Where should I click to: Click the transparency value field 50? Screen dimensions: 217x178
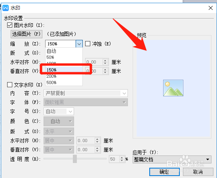(x=114, y=159)
